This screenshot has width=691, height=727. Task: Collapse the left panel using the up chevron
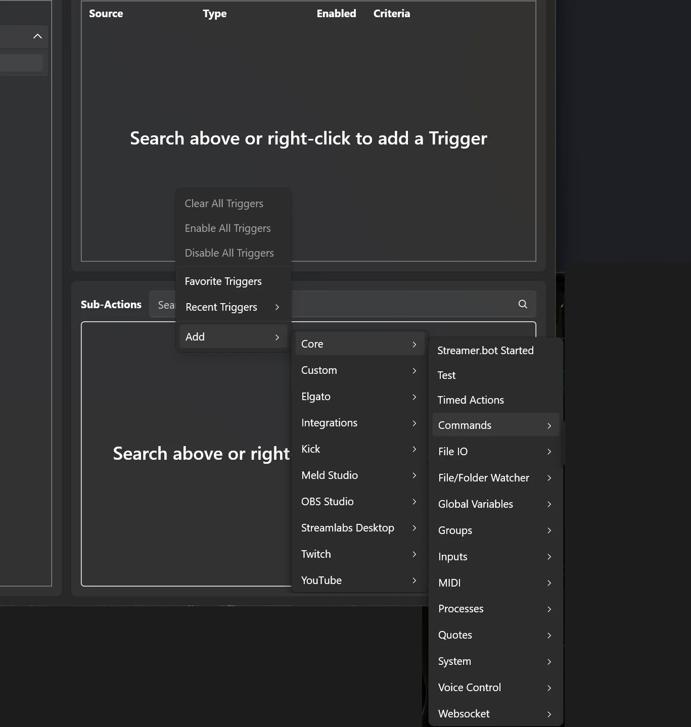pos(37,36)
